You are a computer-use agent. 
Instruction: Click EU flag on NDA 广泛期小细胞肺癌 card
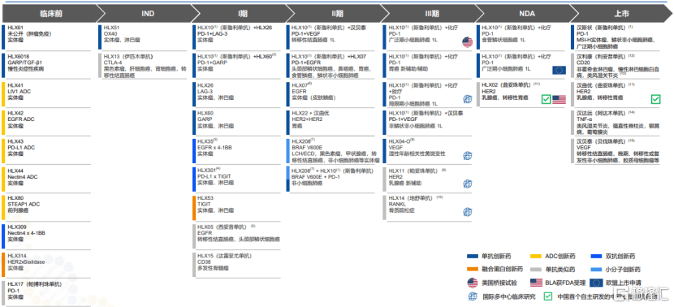559,71
